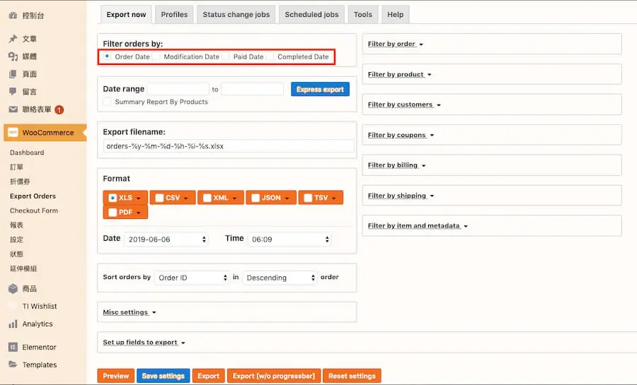Select the XML format radio button
This screenshot has height=385, width=637.
pos(207,198)
